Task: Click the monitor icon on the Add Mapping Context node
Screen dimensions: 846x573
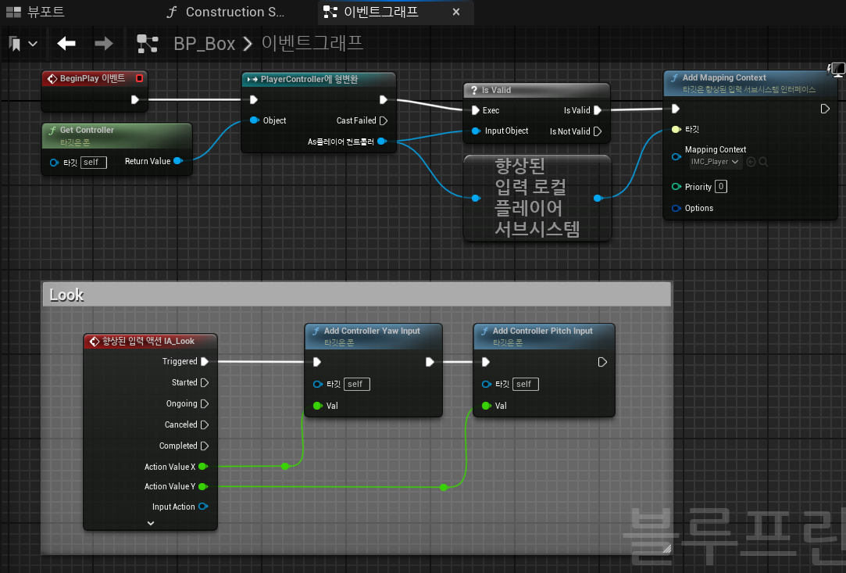Action: tap(837, 69)
